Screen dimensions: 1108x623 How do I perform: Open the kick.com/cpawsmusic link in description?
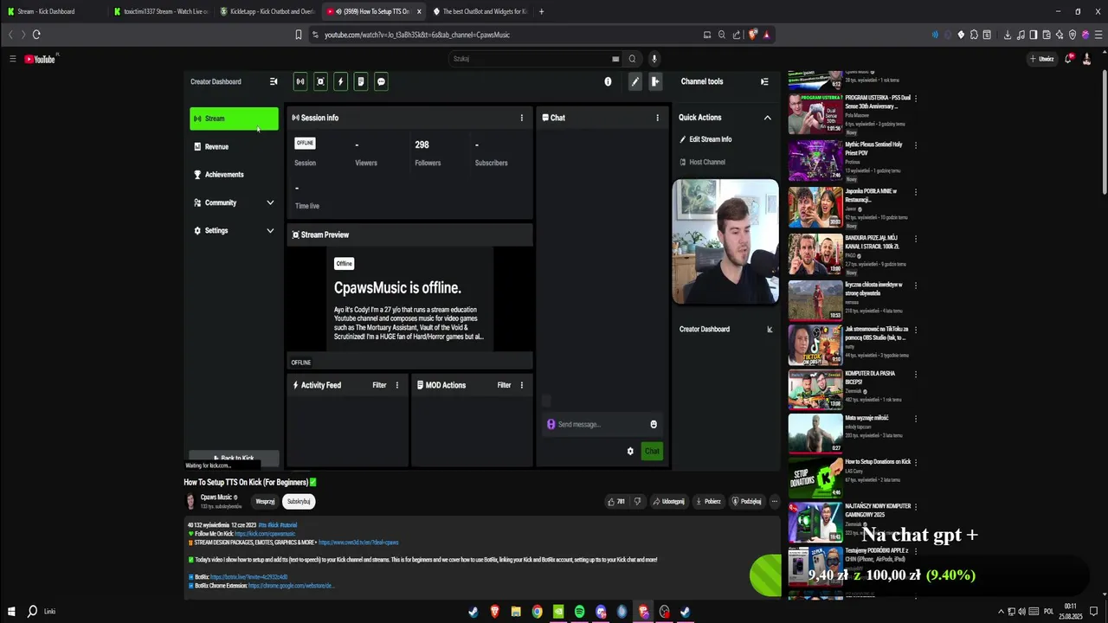click(265, 534)
